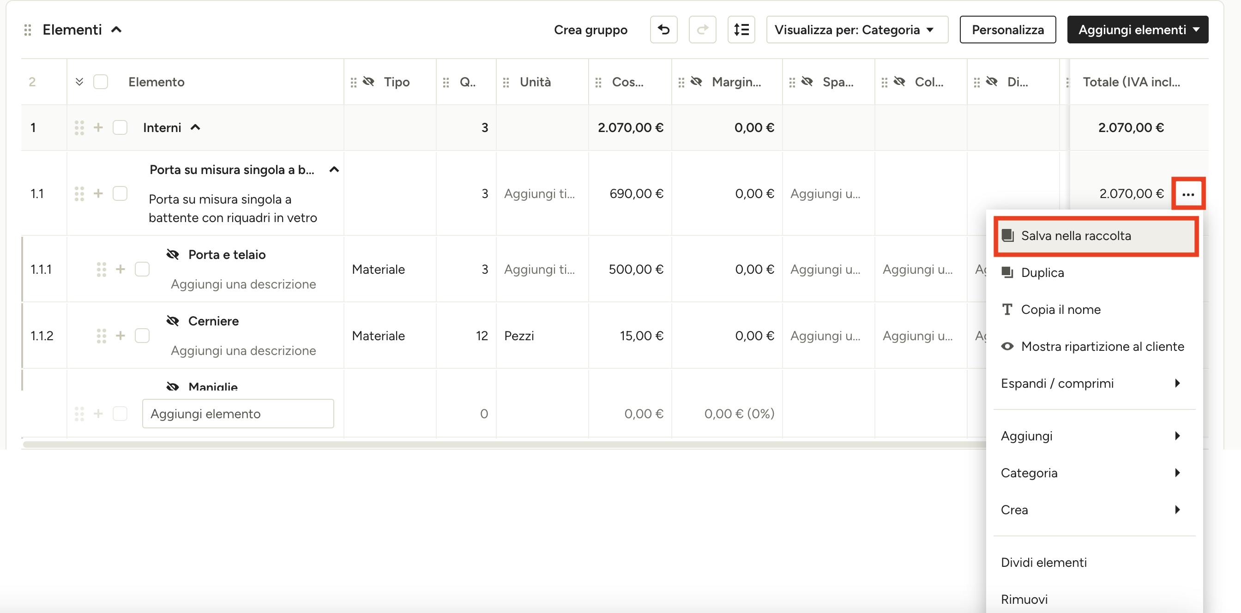
Task: Click drag handle of Interni row
Action: pos(79,127)
